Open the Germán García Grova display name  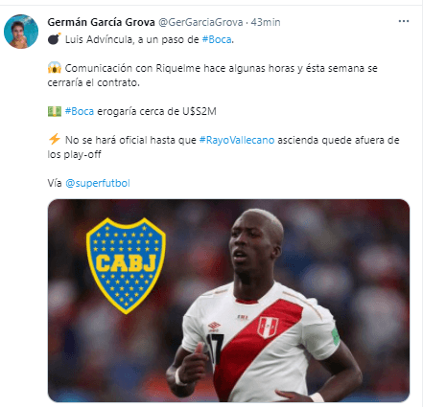click(101, 22)
